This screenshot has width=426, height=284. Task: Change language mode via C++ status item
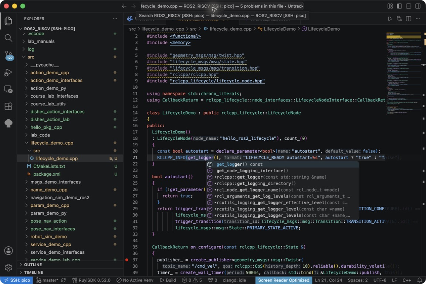tap(407, 280)
